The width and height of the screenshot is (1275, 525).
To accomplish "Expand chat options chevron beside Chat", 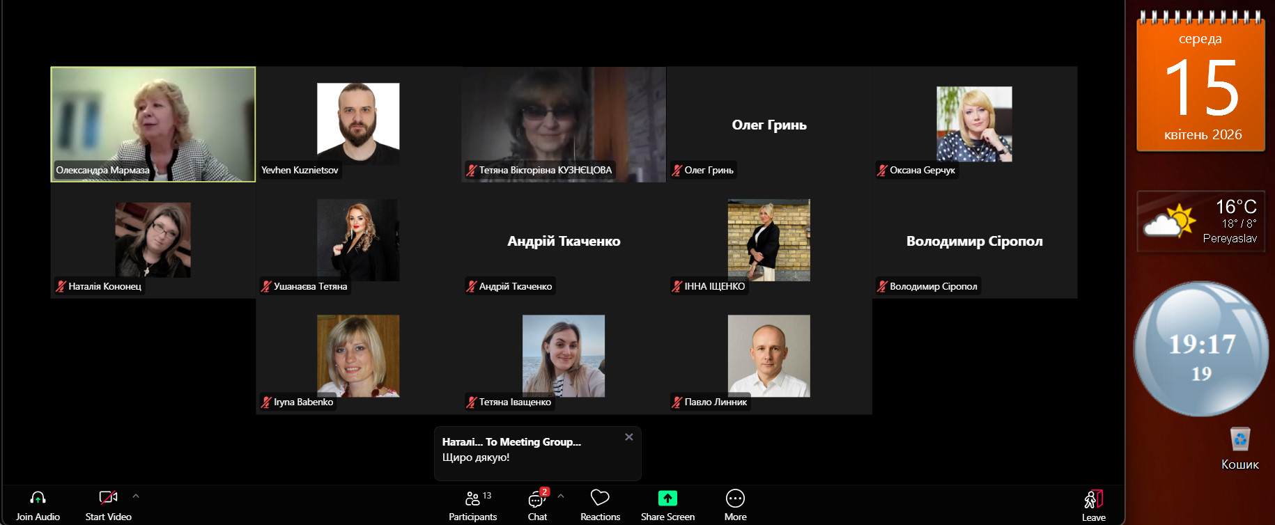I will coord(561,496).
